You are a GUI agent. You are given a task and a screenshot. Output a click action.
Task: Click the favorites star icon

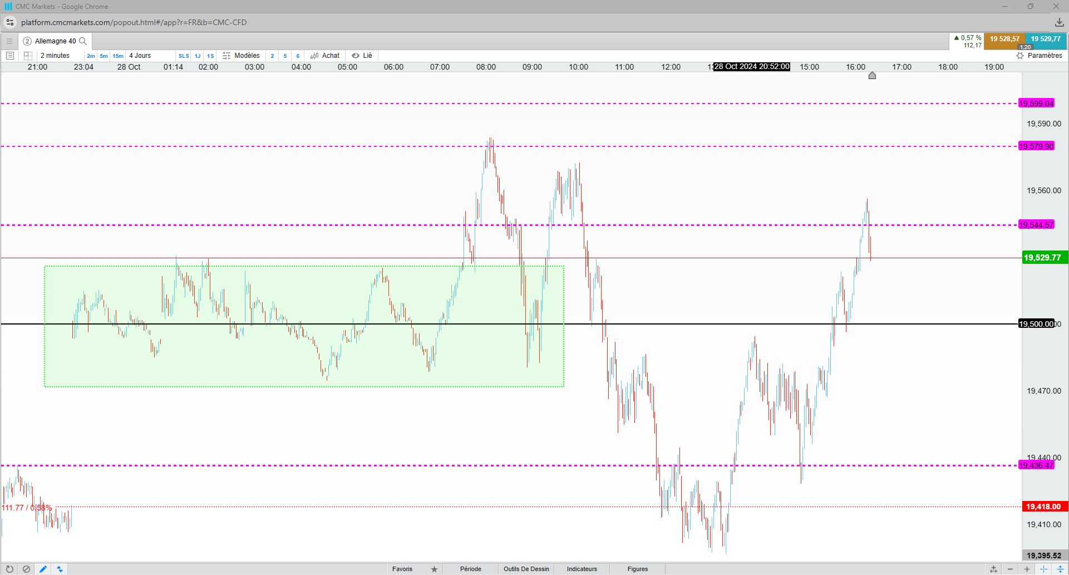click(435, 569)
